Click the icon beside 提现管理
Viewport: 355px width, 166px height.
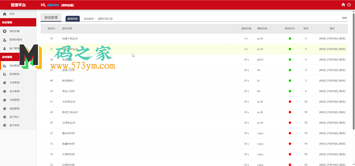5,109
